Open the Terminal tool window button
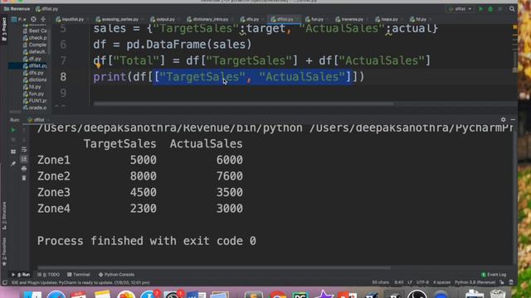531x298 pixels. coord(79,275)
